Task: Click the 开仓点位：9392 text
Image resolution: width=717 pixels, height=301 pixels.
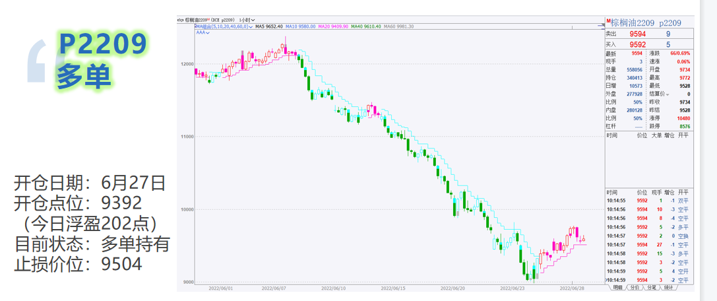Action: click(78, 203)
